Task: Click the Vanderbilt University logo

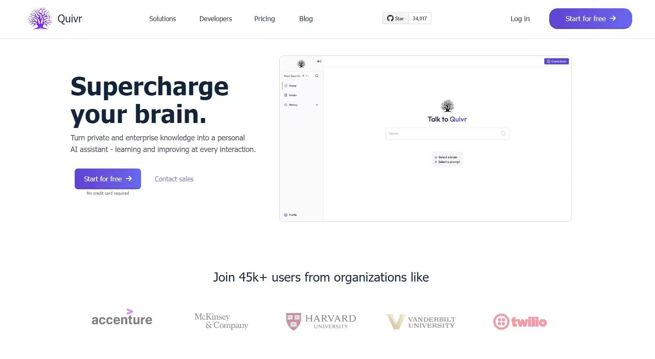Action: point(421,322)
